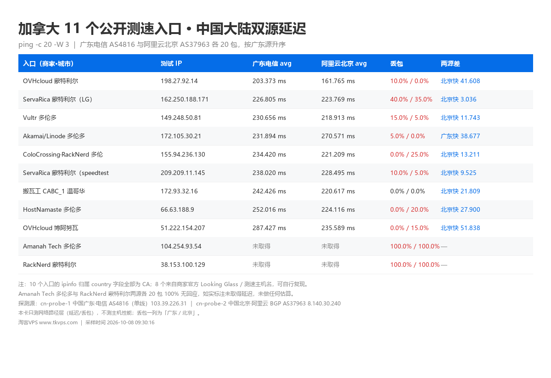Click packet loss 15.0% / 5.0%

pyautogui.click(x=410, y=118)
